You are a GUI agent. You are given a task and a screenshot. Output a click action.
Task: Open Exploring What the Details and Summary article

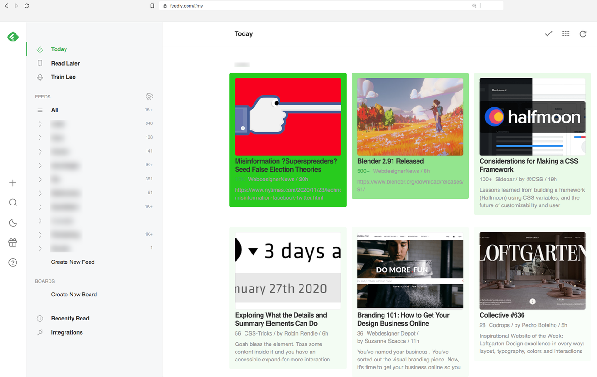point(281,320)
